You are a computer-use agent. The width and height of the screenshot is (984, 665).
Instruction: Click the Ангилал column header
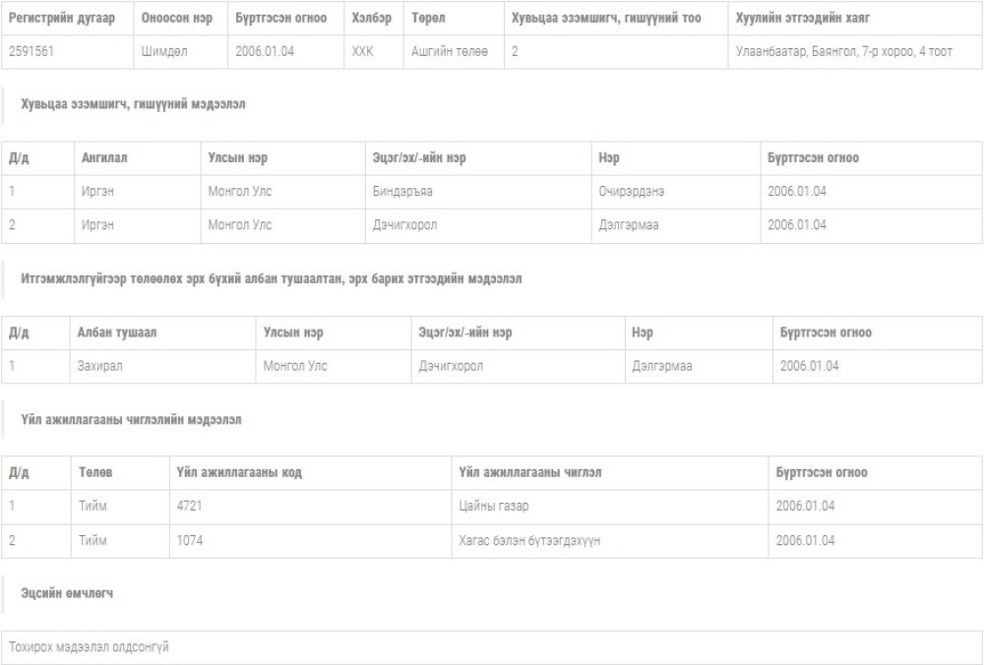coord(104,158)
